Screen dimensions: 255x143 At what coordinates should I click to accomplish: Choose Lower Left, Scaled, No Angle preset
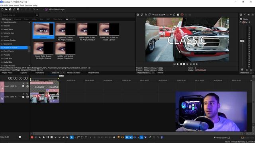point(109,32)
